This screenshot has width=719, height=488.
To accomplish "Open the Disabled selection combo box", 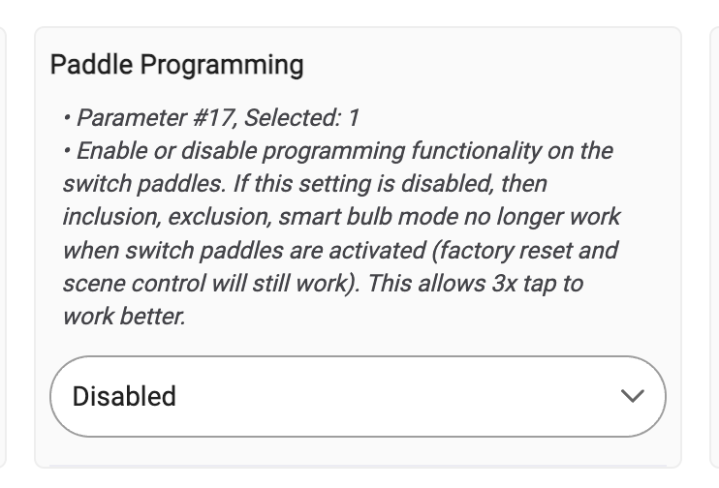I will pos(358,396).
